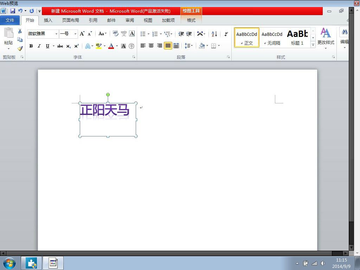
Task: Shrink font size with the smaller A icon
Action: pos(90,34)
